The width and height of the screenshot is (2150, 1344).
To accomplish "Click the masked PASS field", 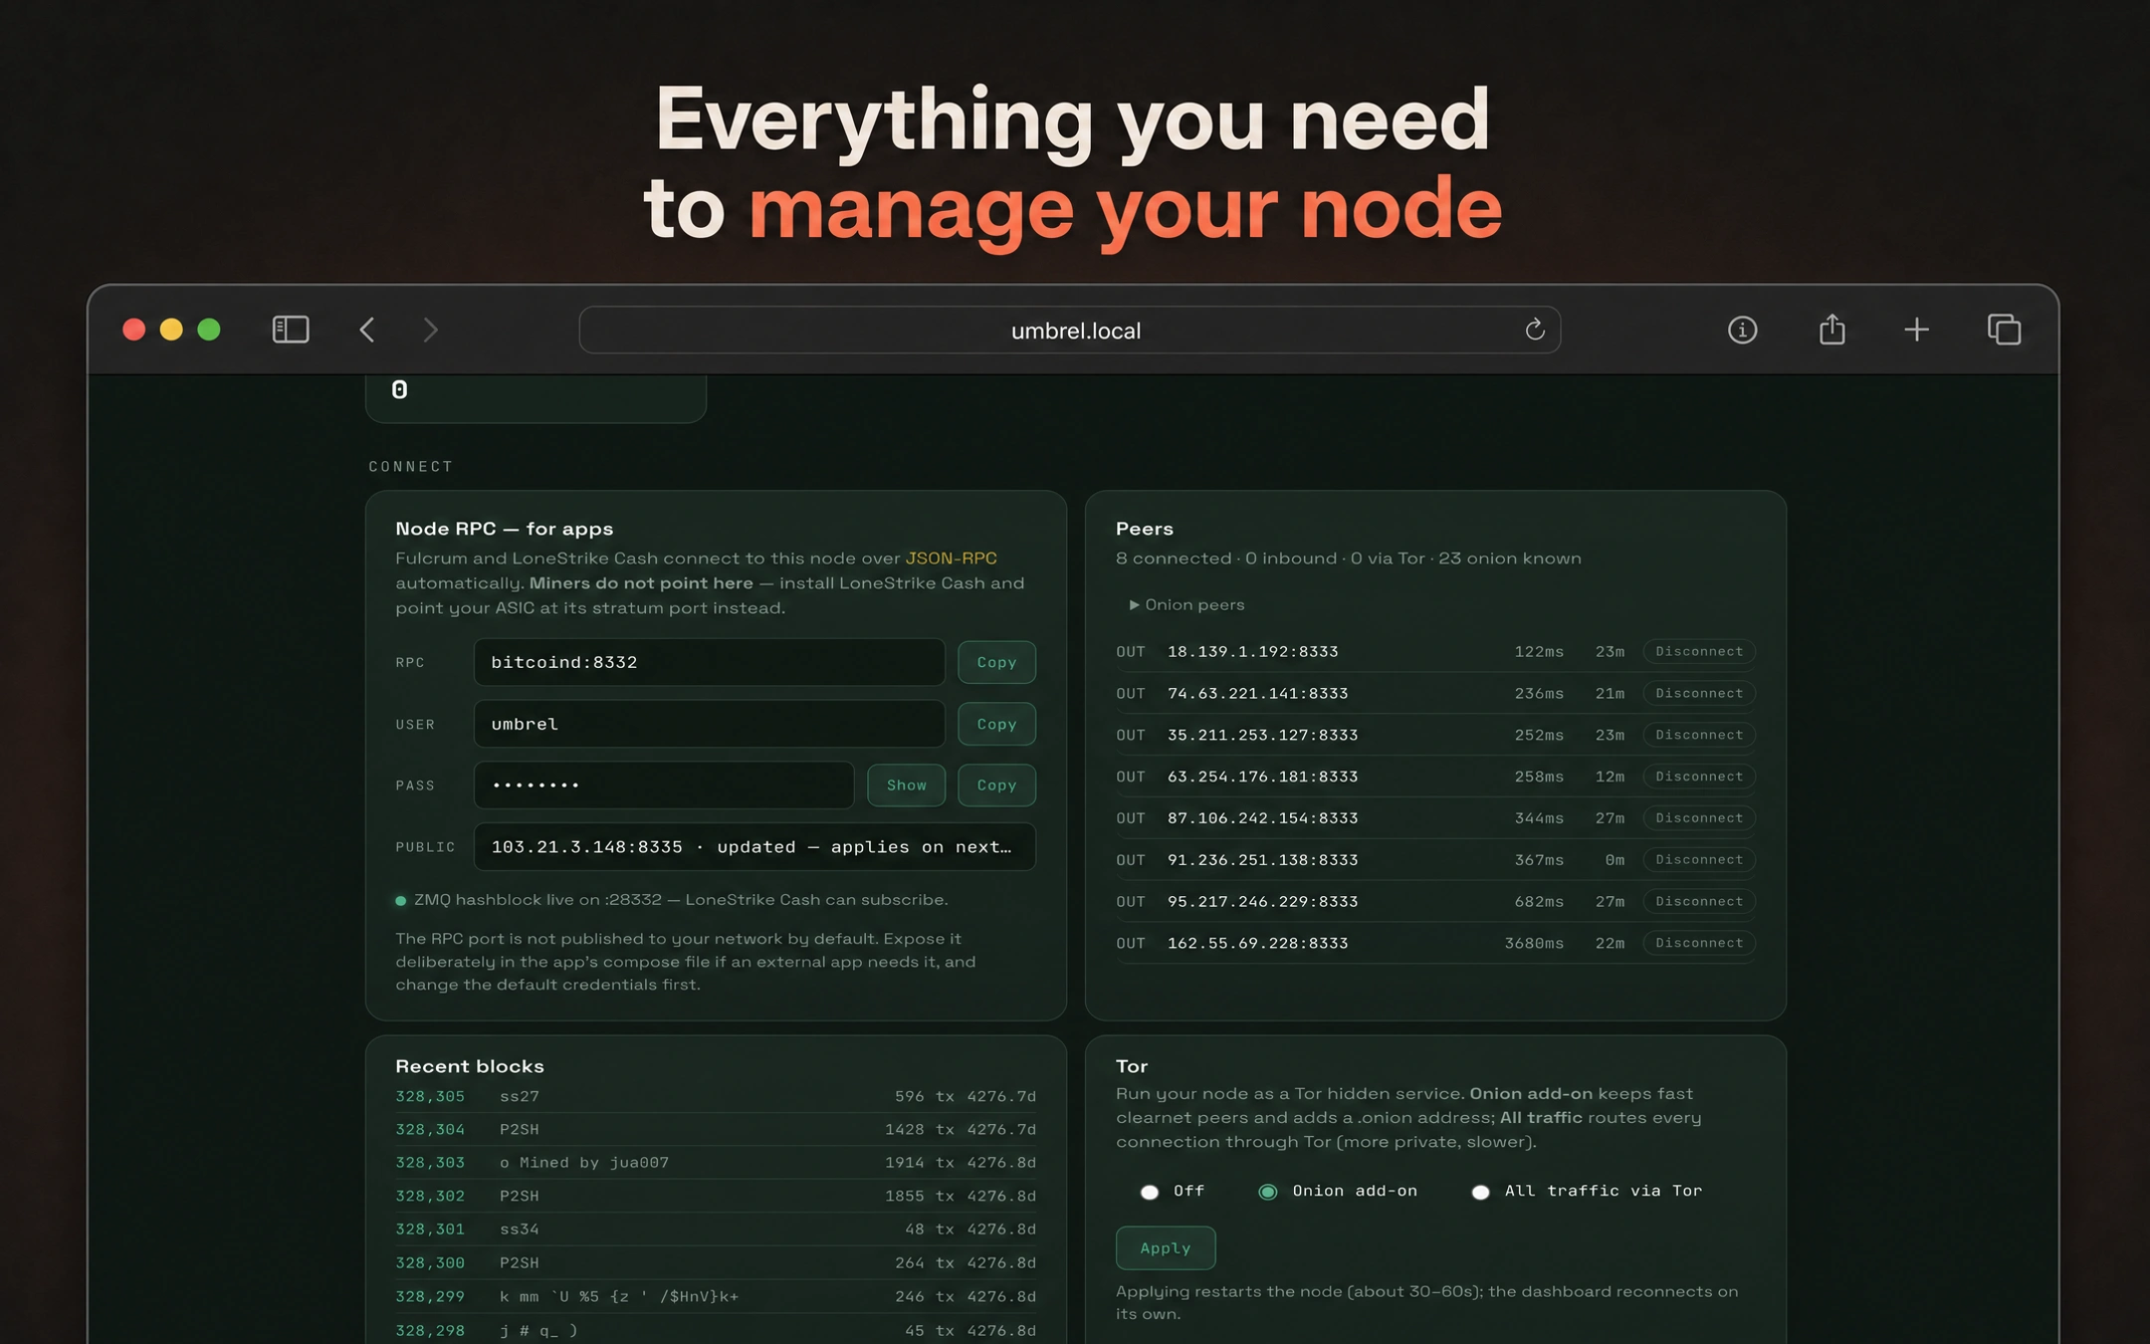I will tap(664, 784).
